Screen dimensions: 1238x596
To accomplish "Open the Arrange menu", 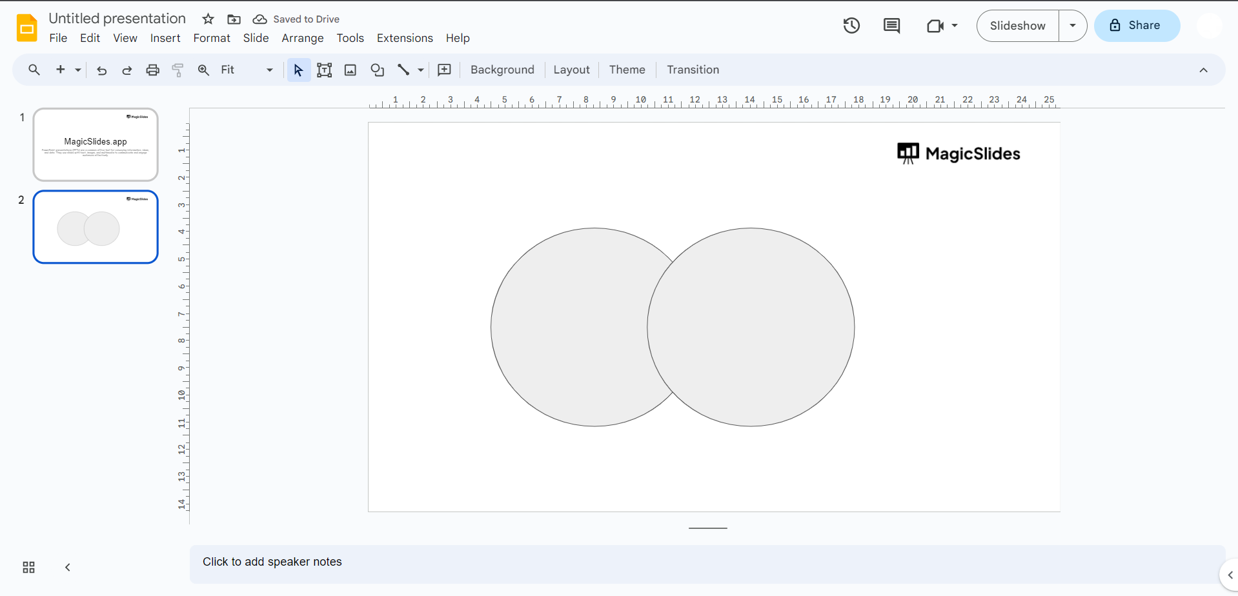I will pos(302,38).
